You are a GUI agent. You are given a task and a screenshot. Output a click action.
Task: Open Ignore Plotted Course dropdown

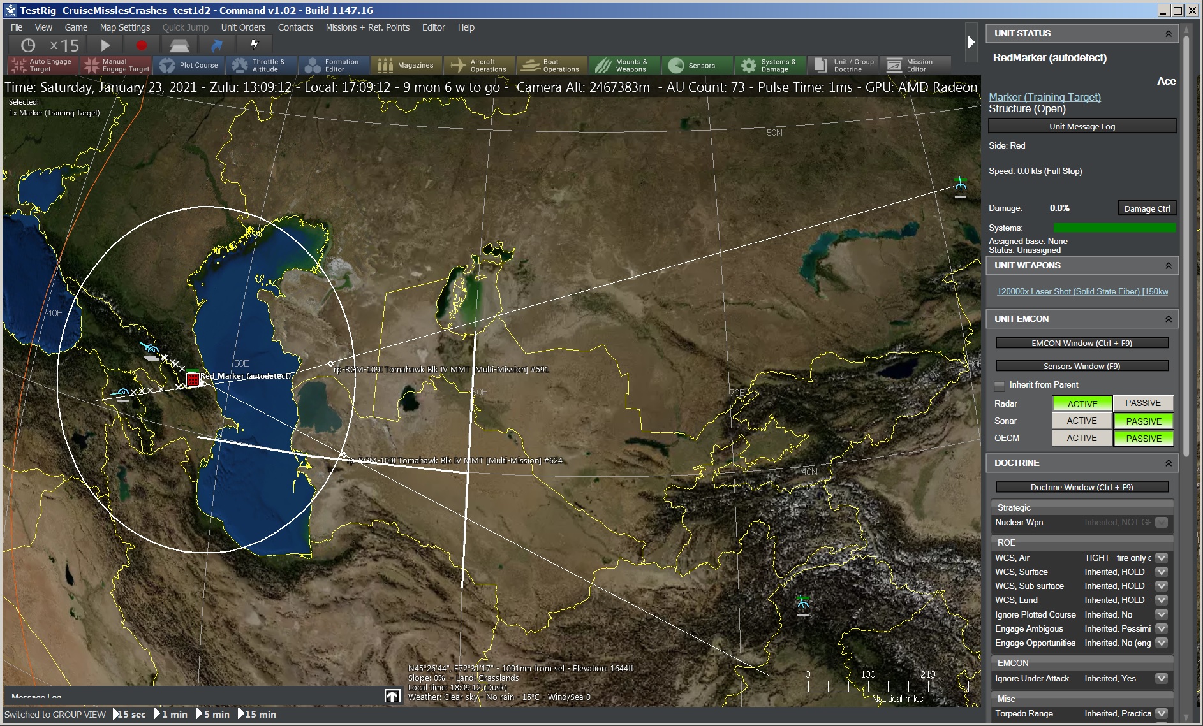coord(1162,614)
